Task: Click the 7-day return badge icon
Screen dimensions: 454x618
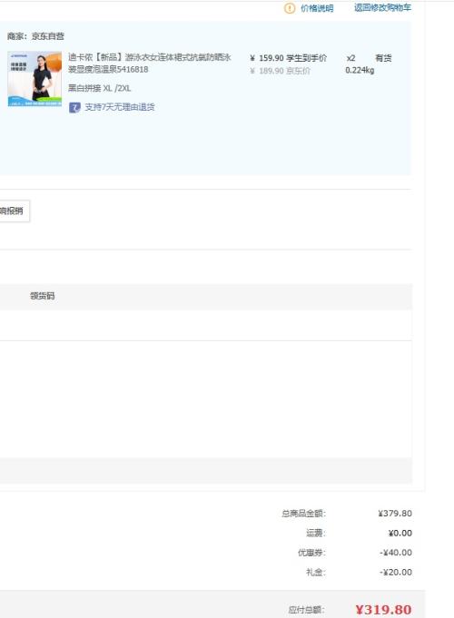Action: click(74, 107)
